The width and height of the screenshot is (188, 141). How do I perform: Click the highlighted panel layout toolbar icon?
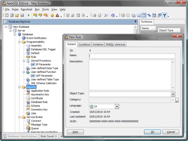pos(144,16)
